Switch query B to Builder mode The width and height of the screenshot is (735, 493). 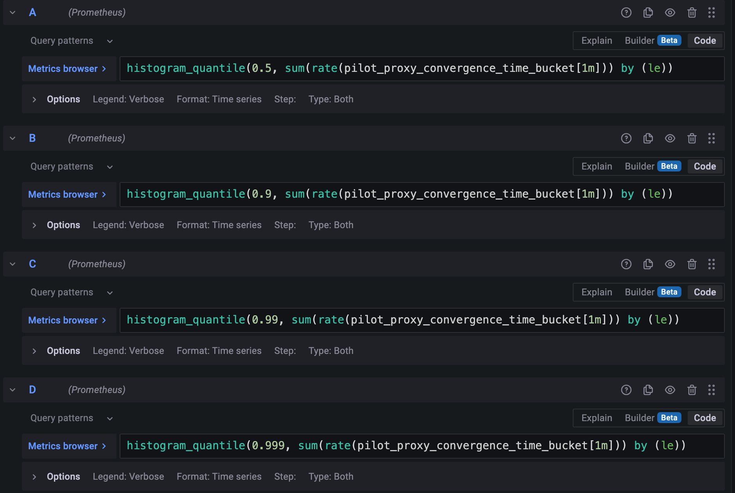653,166
